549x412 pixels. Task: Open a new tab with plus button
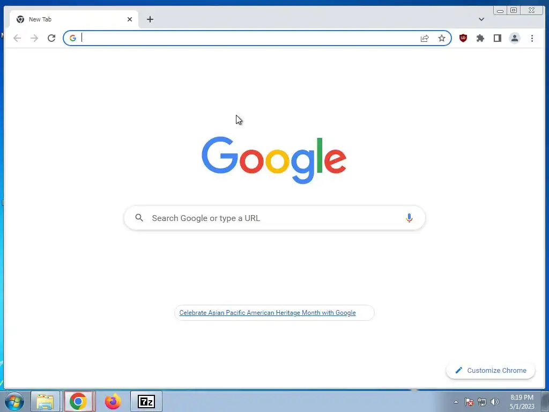(150, 19)
